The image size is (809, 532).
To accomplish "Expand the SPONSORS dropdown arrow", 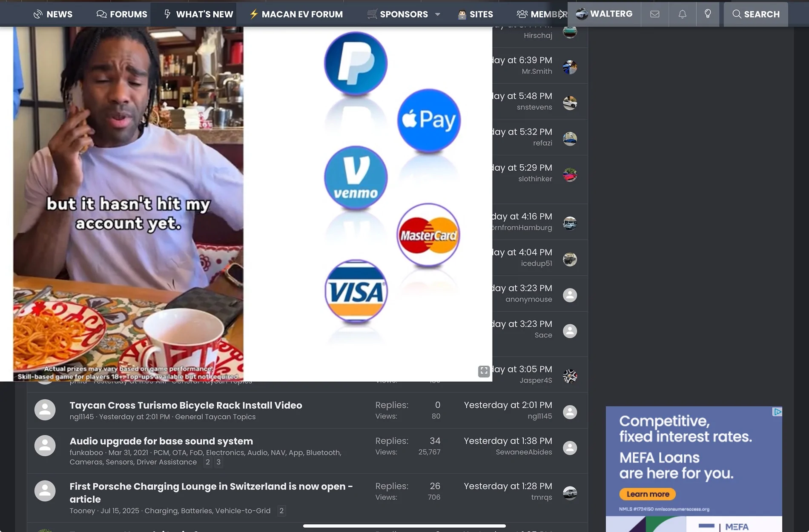I will click(438, 14).
